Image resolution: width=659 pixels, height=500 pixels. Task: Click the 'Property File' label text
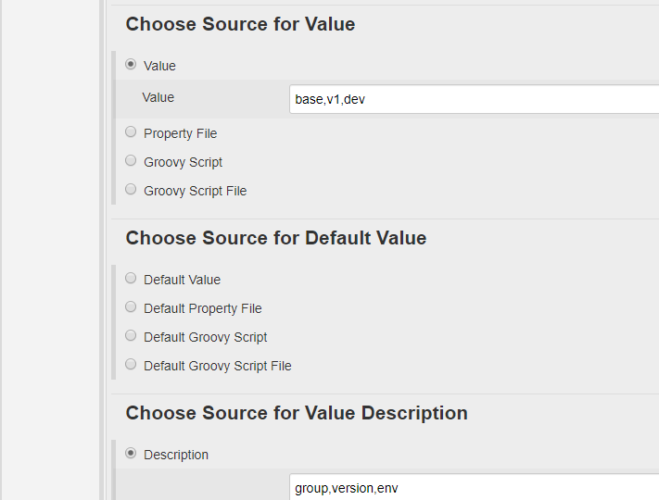(181, 133)
